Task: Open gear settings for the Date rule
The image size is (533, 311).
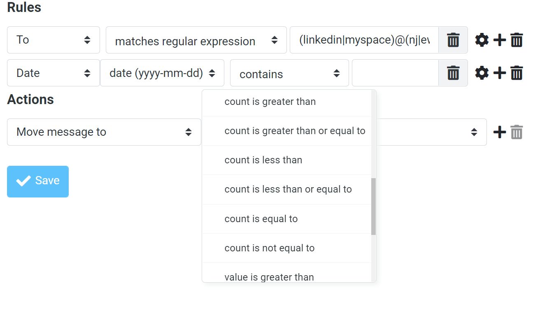Action: click(x=482, y=73)
